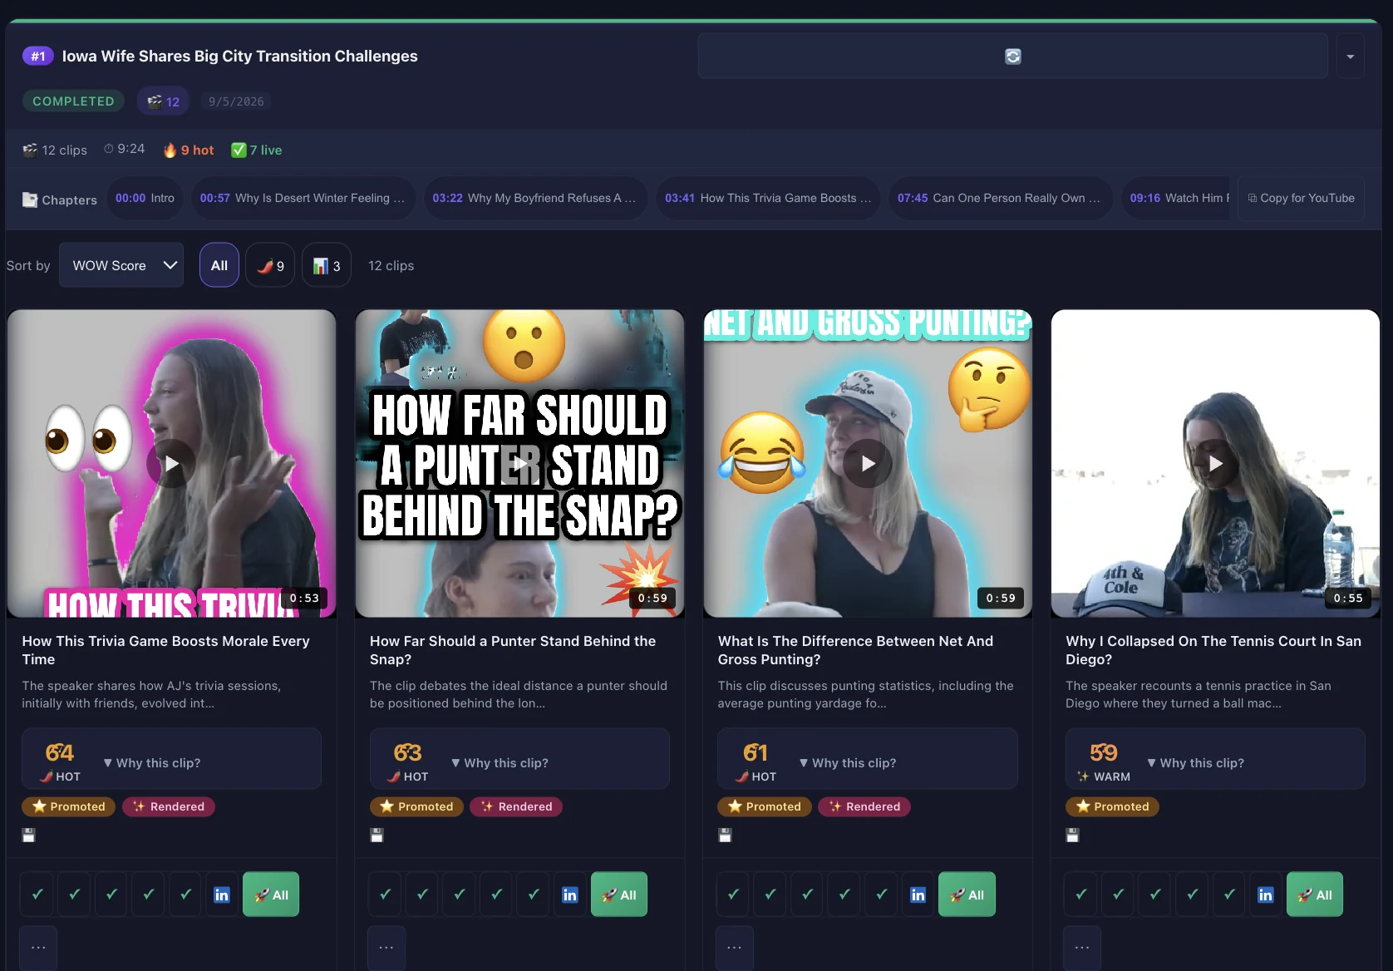Toggle first checkmark on Tennis Court clip
1393x971 pixels.
coord(1080,895)
